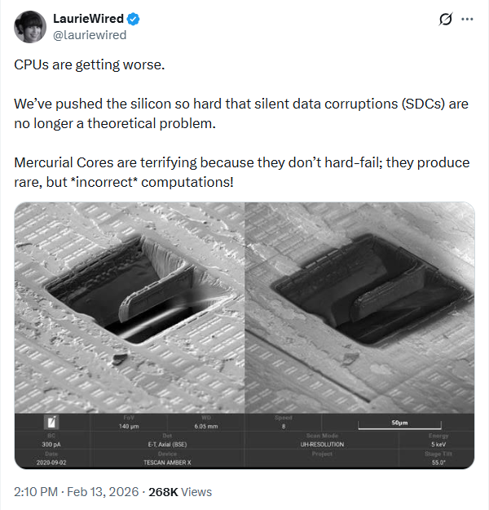Open the Grok explain-post icon
This screenshot has height=510, width=489.
coord(445,19)
